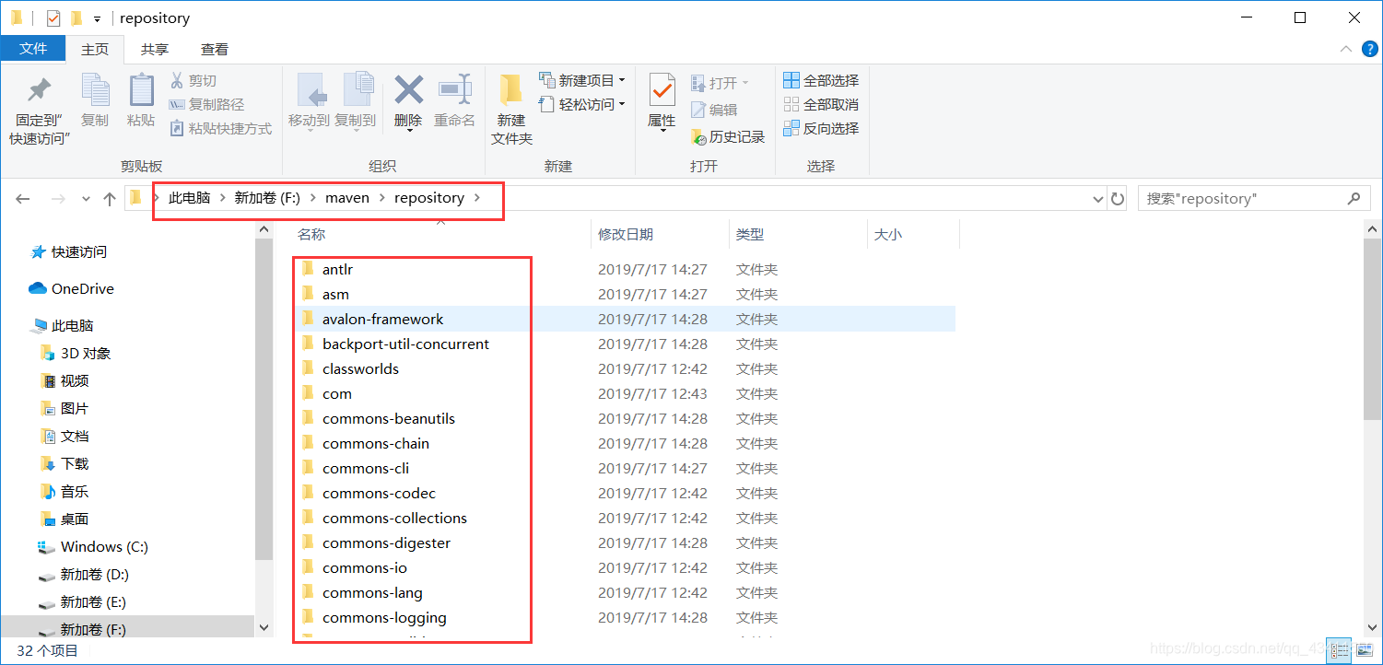
Task: Select Downloads (下载) in navigation pane
Action: point(64,464)
